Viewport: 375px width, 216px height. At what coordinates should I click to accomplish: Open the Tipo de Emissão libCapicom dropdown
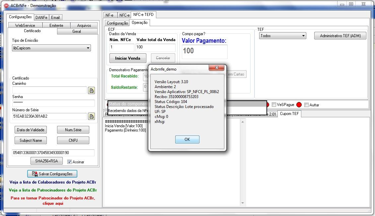[x=51, y=48]
